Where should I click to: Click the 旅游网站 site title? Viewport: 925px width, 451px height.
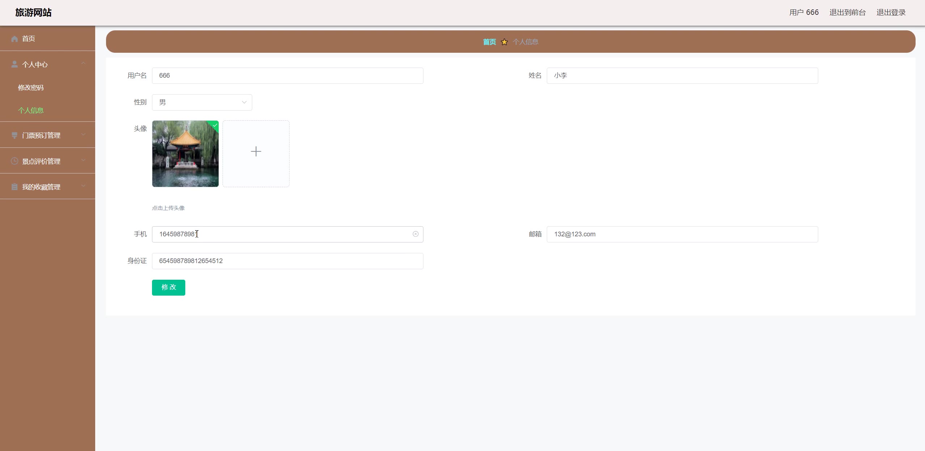33,13
